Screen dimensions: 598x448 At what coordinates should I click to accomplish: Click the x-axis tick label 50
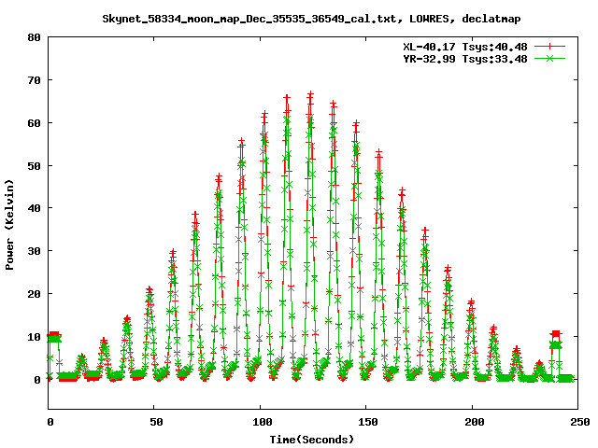click(156, 422)
